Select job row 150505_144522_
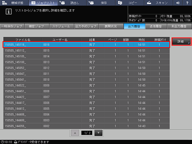The height and width of the screenshot is (144, 192). click(87, 85)
